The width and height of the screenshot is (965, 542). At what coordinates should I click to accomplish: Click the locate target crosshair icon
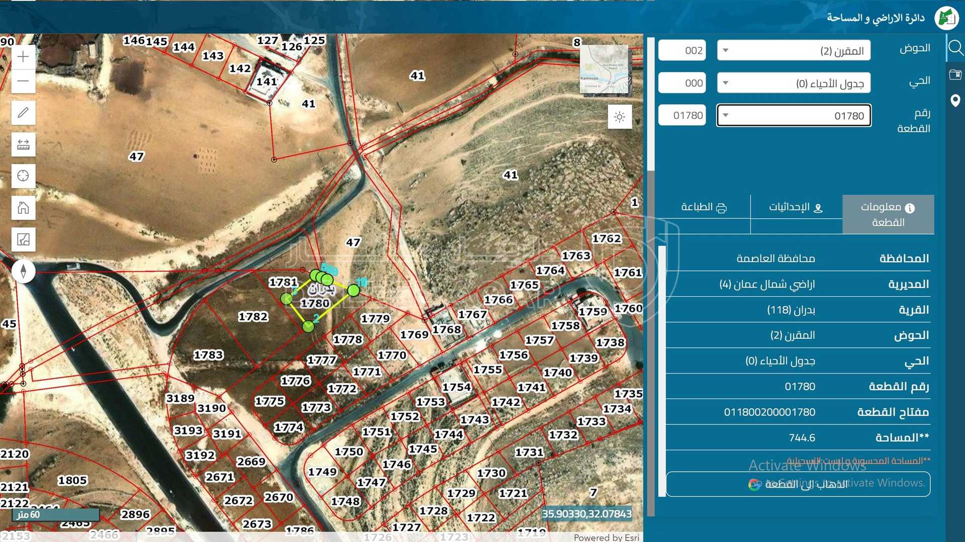pos(23,176)
